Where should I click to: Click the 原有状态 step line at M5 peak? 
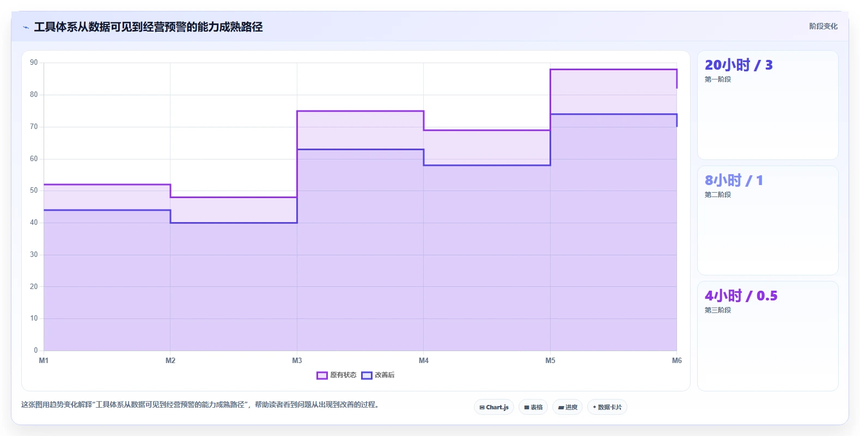point(613,69)
